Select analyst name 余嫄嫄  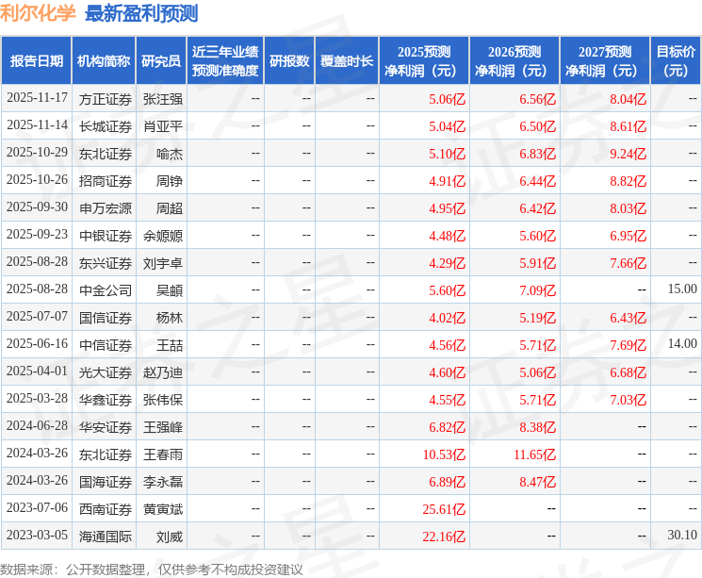pyautogui.click(x=163, y=236)
